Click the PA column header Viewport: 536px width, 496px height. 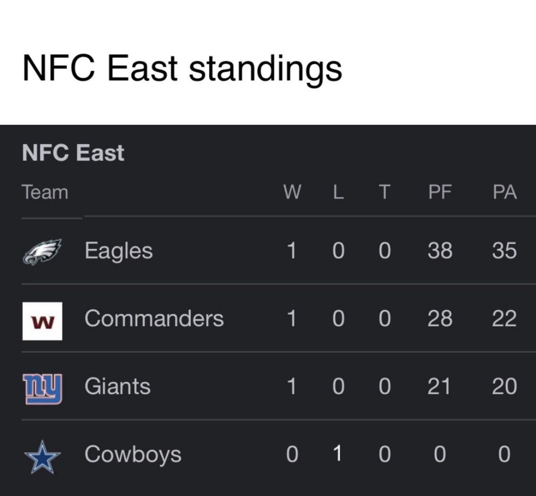click(504, 192)
